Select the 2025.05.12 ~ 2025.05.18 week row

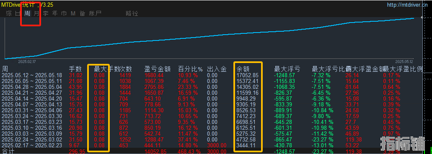[x=212, y=75]
